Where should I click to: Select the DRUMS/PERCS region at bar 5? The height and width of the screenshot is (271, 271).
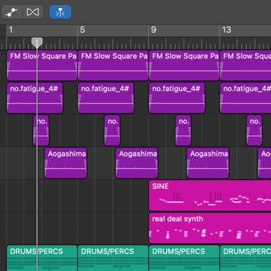click(113, 258)
